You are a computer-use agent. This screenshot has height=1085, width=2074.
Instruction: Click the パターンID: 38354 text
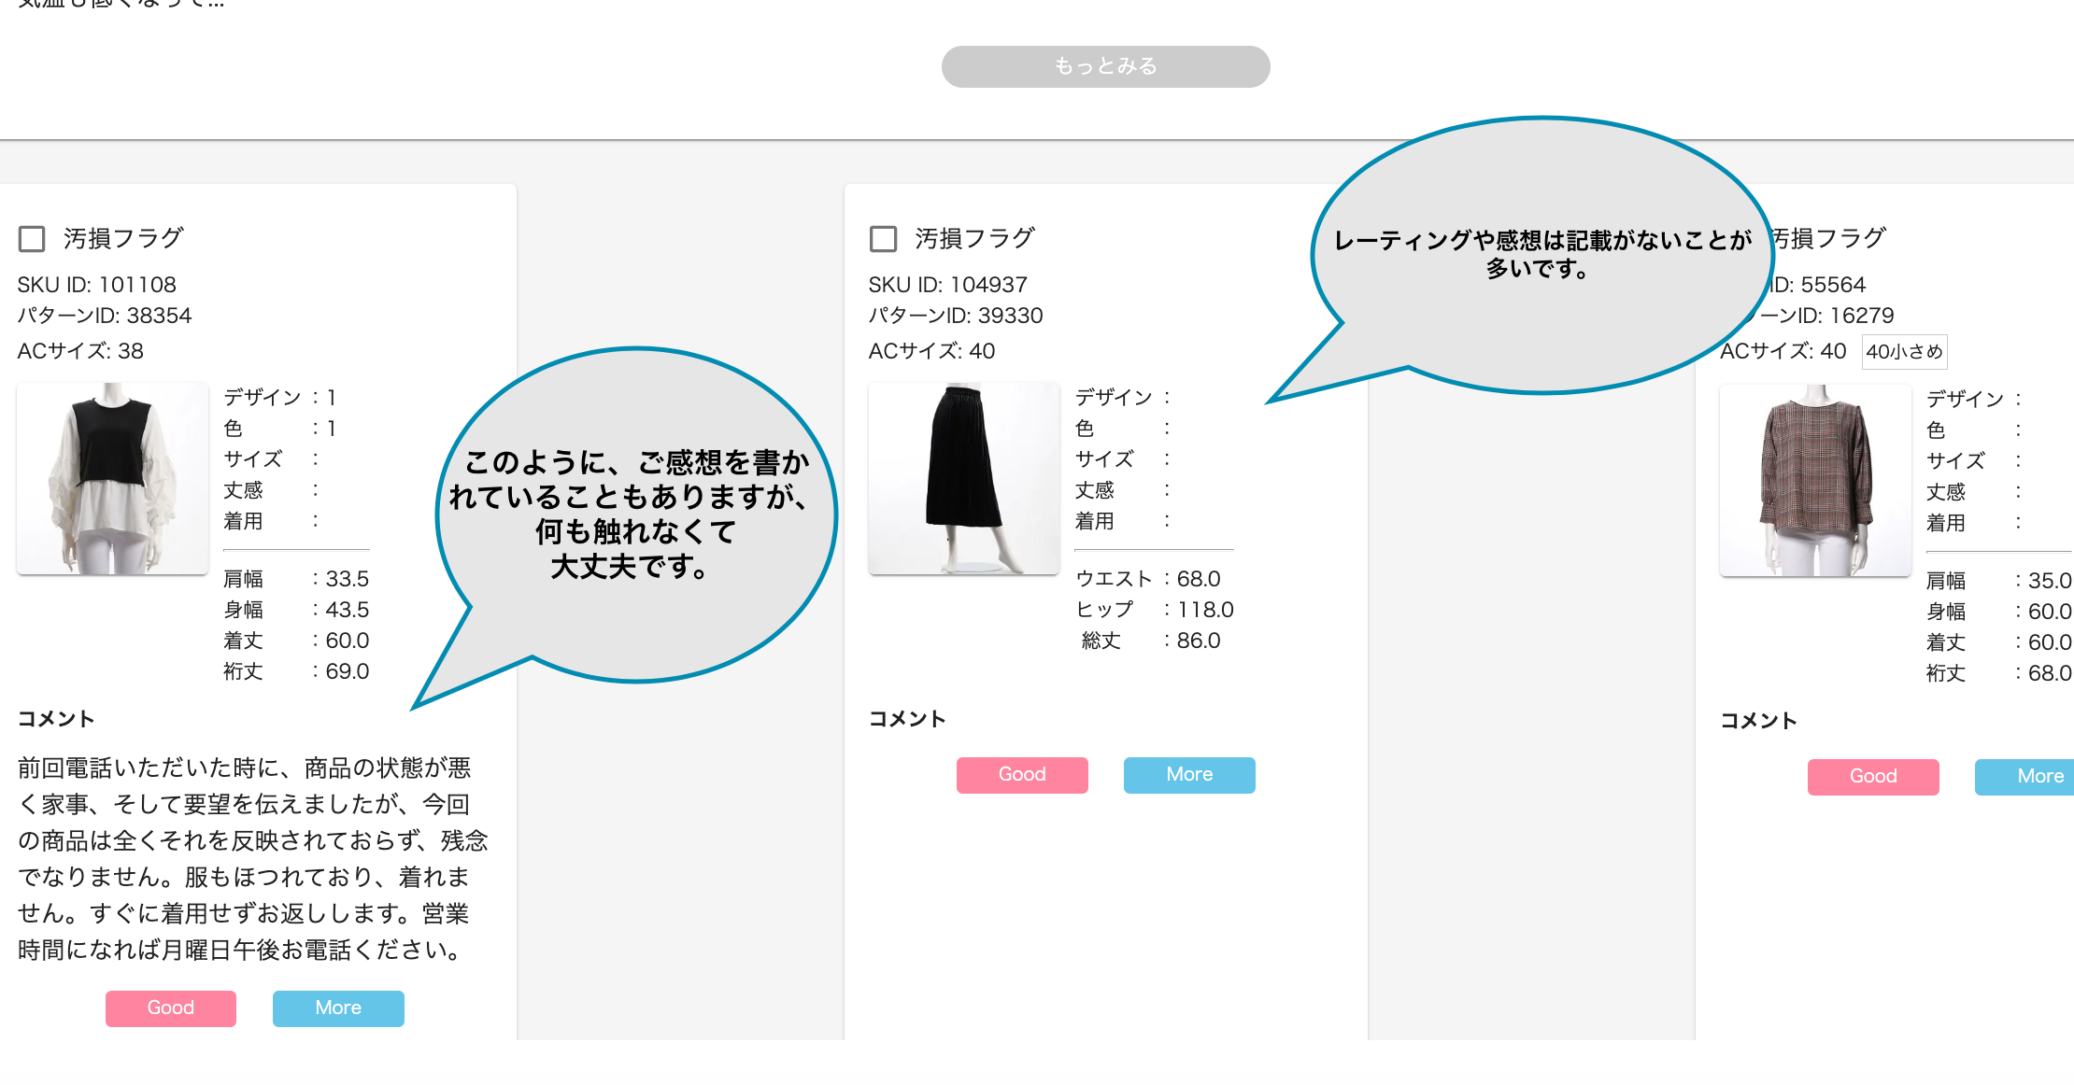(105, 316)
